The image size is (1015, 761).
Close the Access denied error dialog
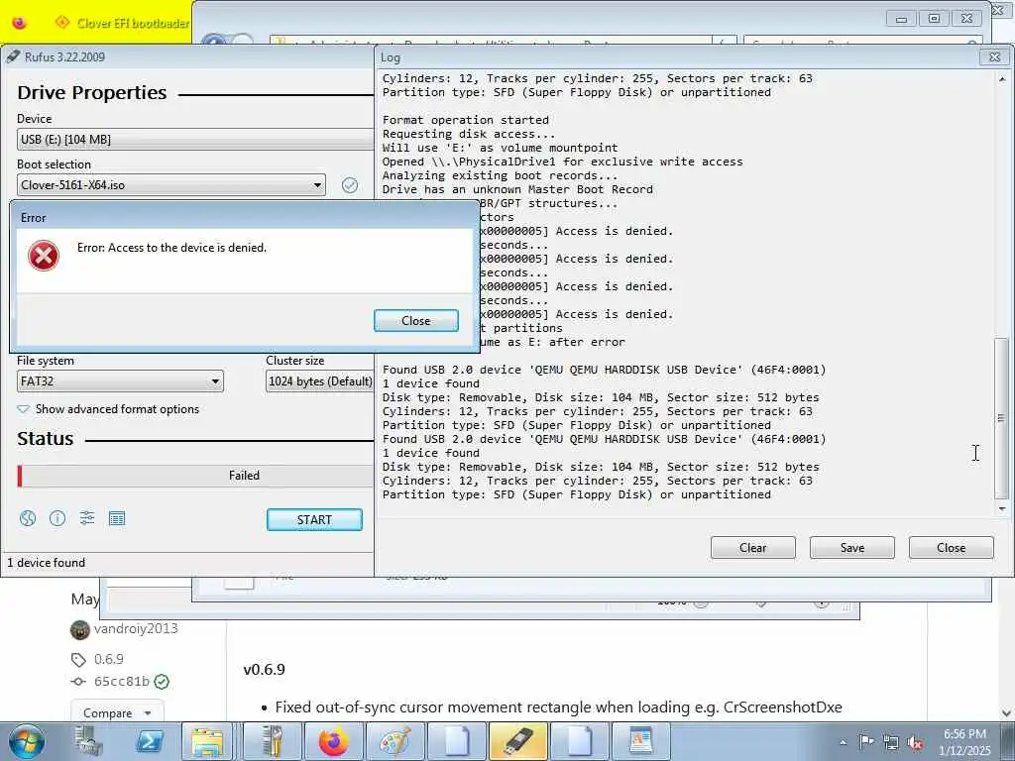tap(415, 321)
